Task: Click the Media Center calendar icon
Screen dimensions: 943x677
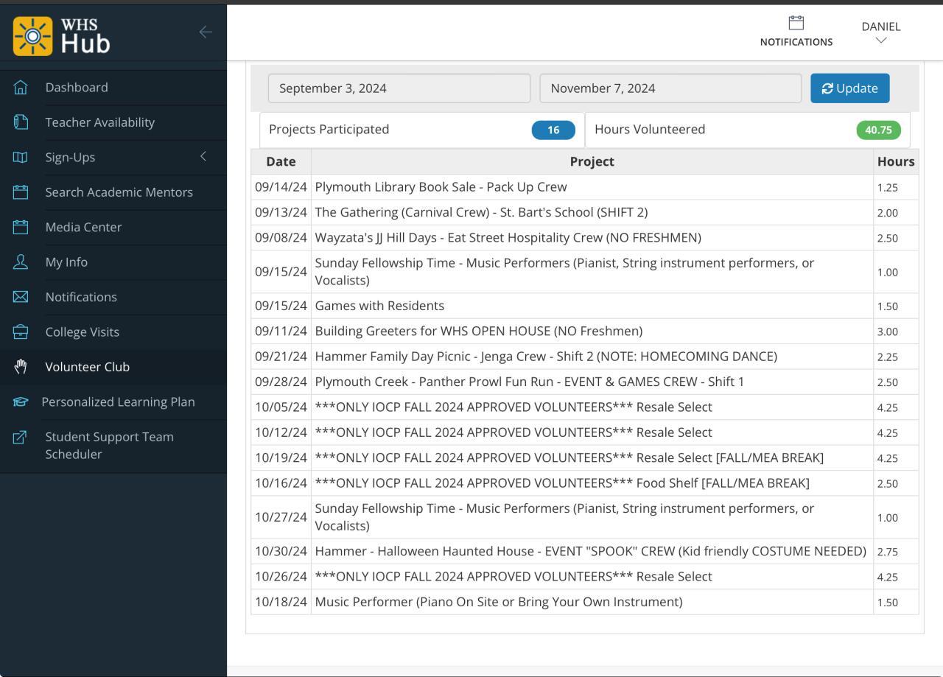Action: point(21,227)
